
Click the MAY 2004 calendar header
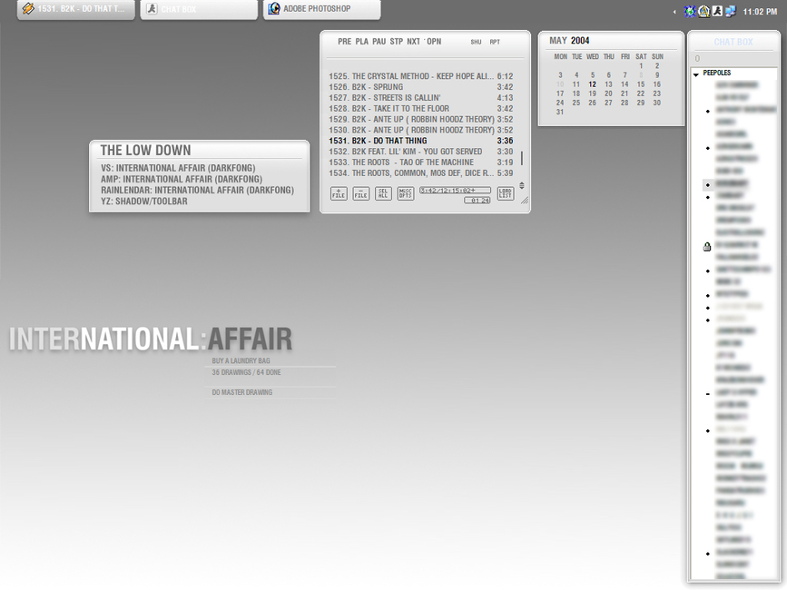click(569, 41)
